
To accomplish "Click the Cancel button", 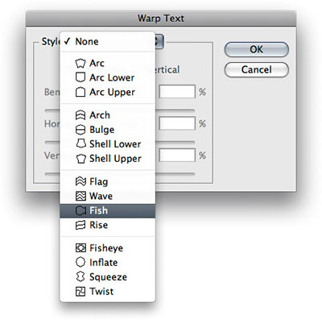I will point(256,70).
